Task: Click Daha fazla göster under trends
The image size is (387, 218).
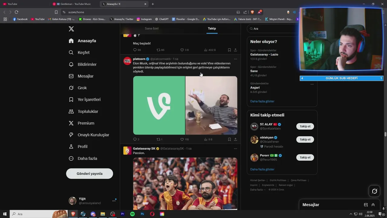Action: coord(262,101)
